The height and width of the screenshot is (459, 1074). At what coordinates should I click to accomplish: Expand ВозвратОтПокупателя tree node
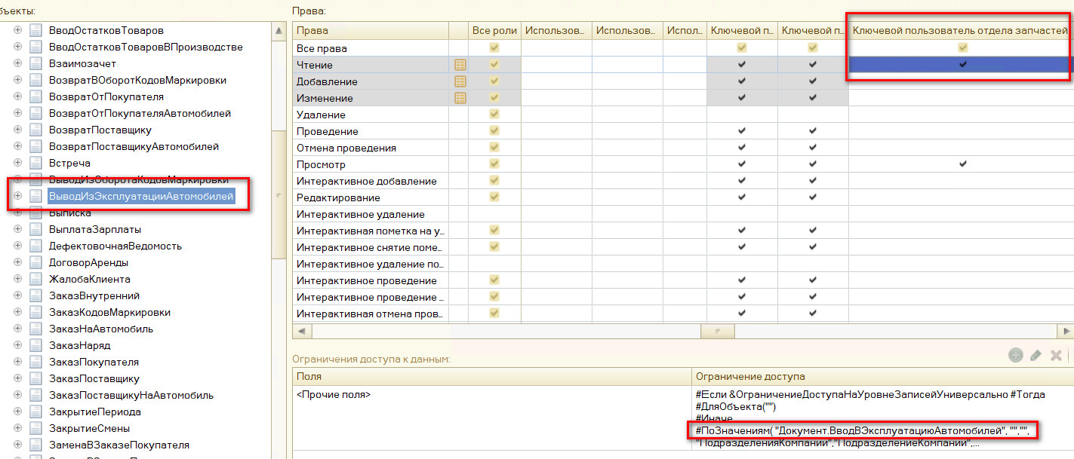tap(17, 96)
